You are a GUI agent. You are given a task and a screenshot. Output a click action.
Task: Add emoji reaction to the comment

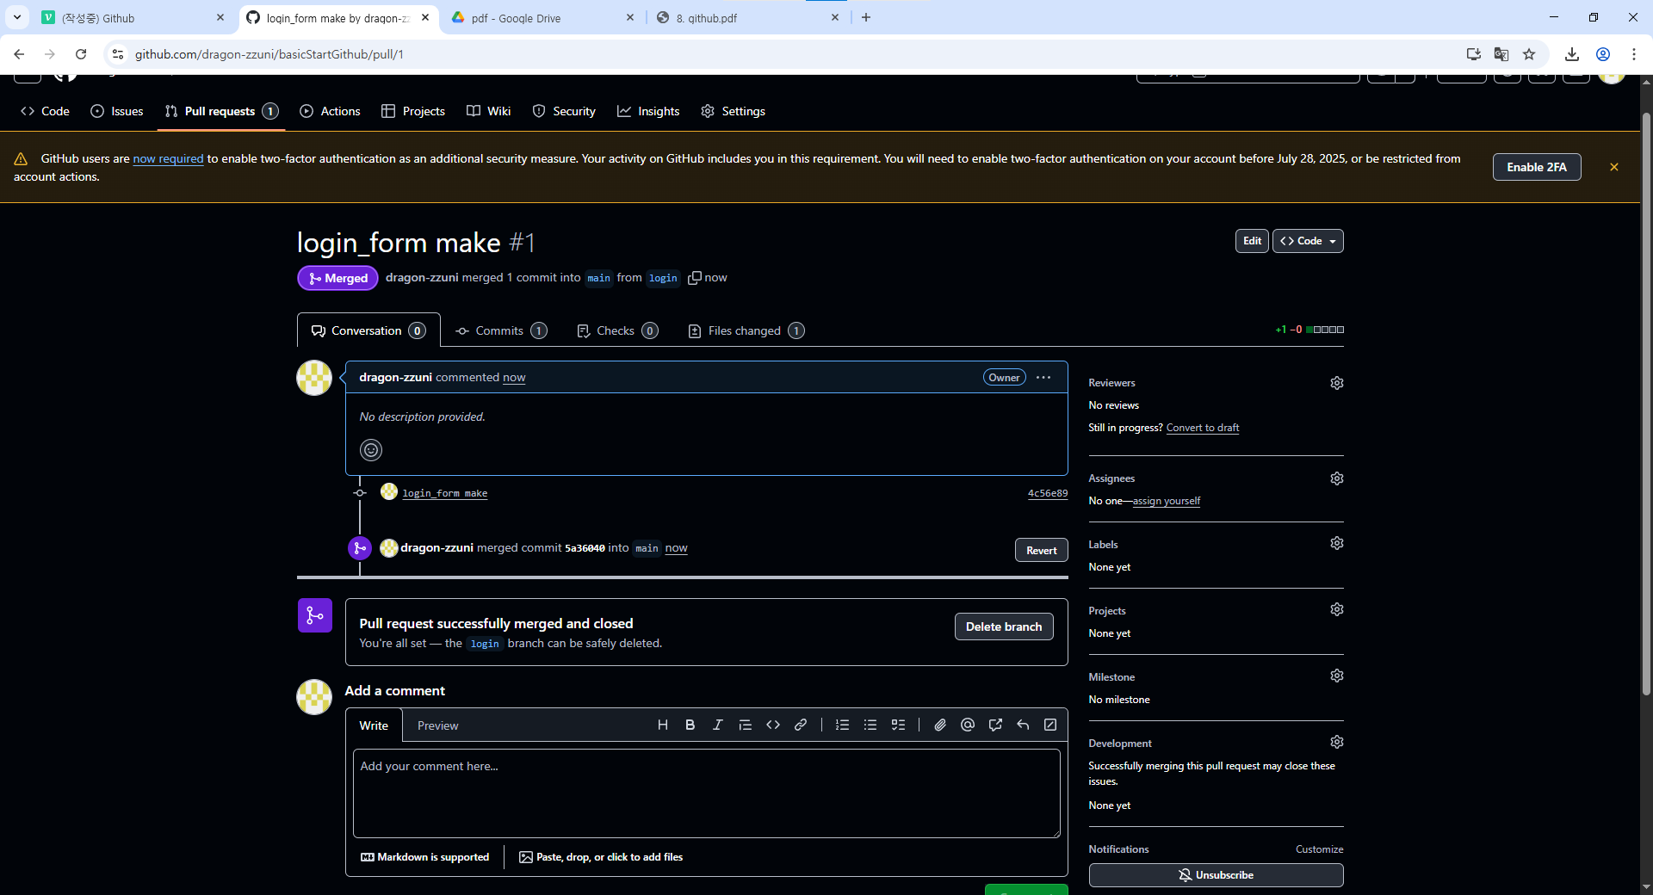coord(371,450)
